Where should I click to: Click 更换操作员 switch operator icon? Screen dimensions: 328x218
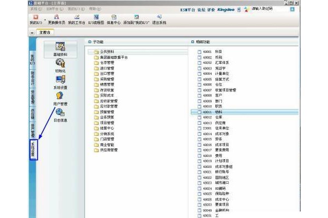coord(56,20)
